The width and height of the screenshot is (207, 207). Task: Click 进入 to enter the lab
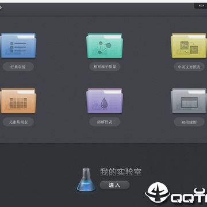coord(114,185)
